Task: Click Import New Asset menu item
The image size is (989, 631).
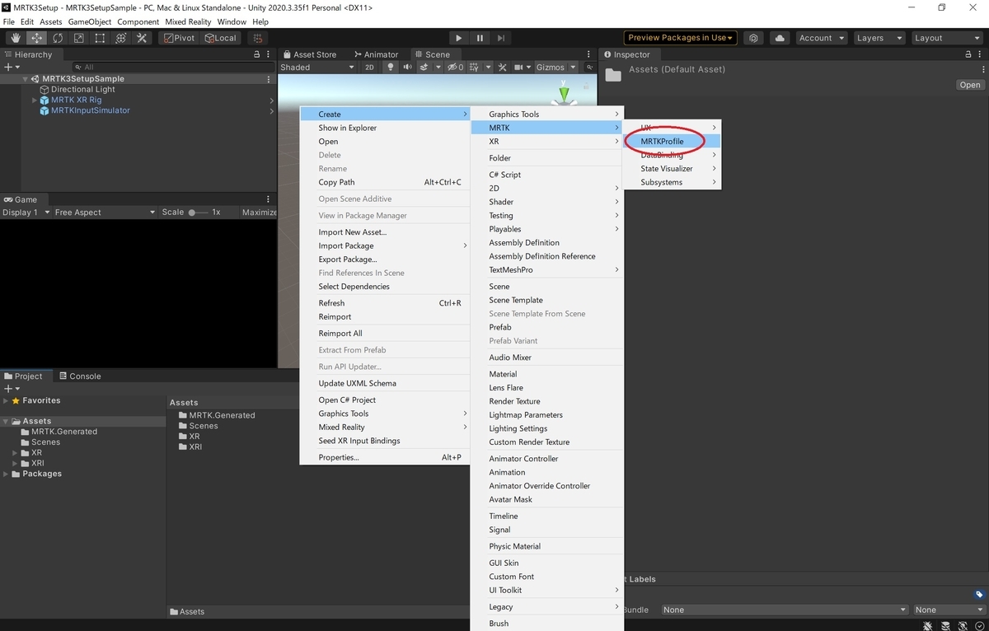Action: 384,232
